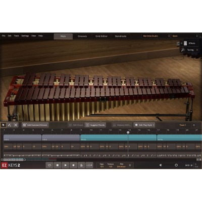Image resolution: width=202 pixels, height=202 pixels.
Task: Click the right zoom handle of overview
Action: pos(25,160)
